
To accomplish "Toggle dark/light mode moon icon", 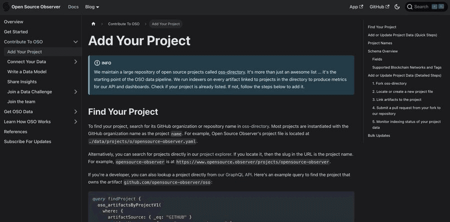I will [397, 7].
